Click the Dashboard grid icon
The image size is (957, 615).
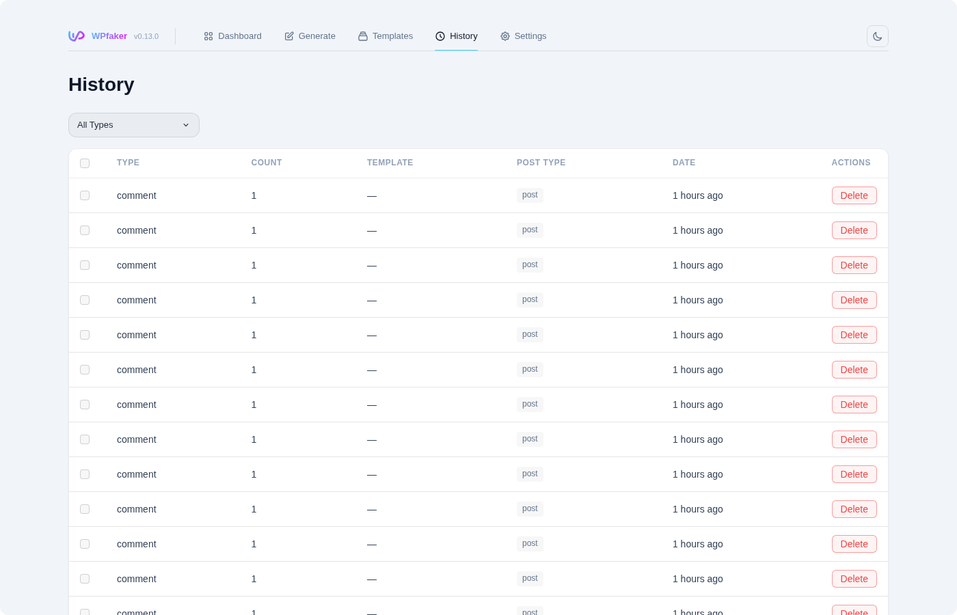click(208, 36)
